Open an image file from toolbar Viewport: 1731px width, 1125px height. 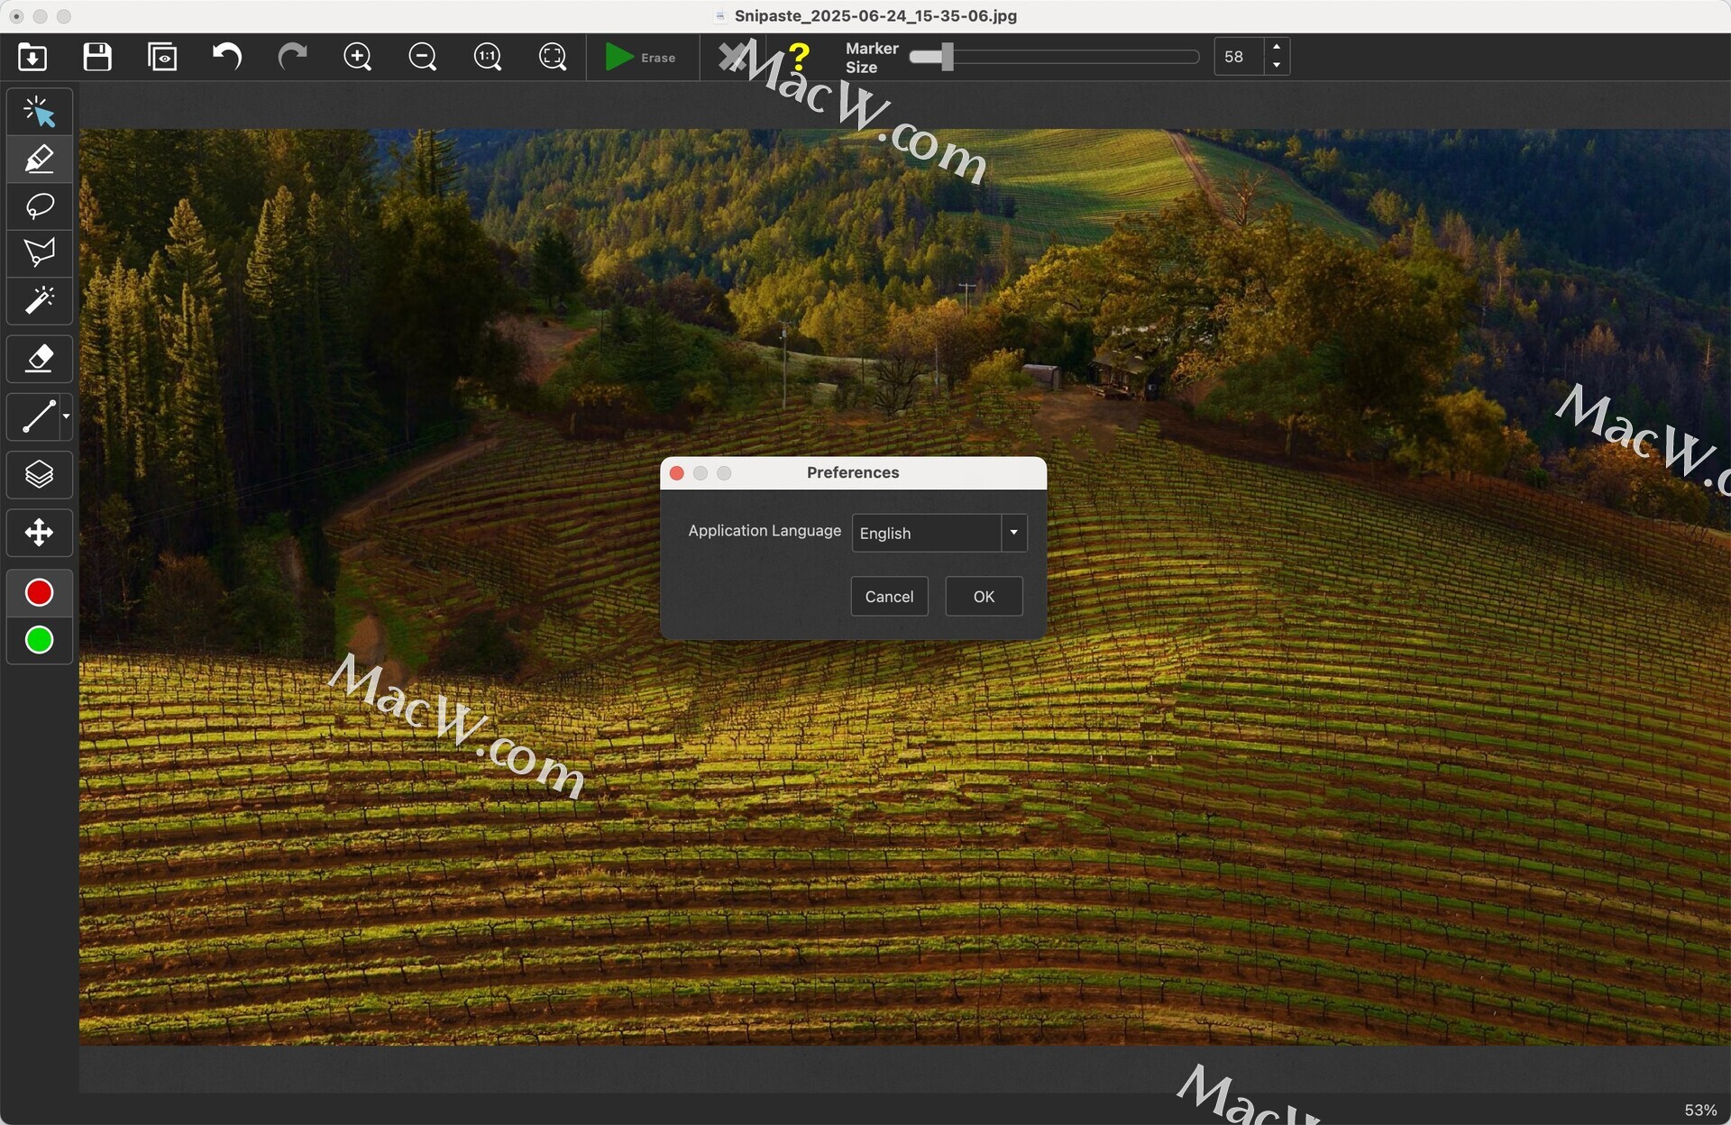(32, 57)
